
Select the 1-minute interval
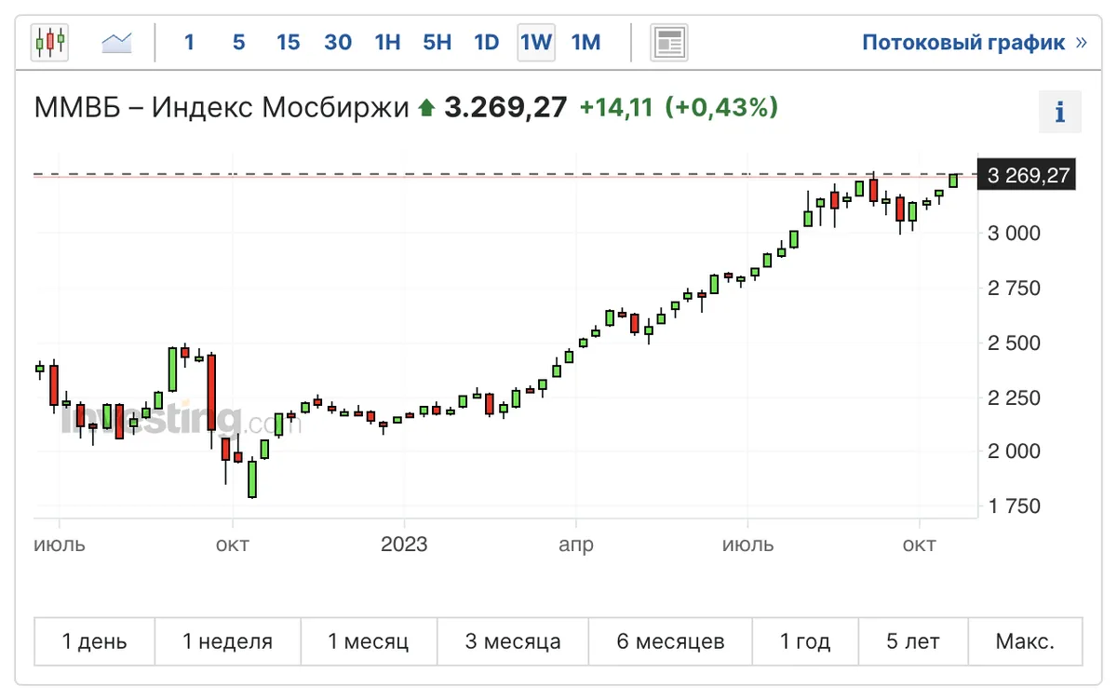point(190,42)
